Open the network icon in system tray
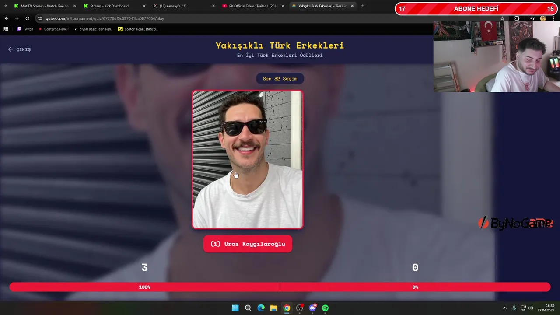This screenshot has height=315, width=560. (523, 308)
